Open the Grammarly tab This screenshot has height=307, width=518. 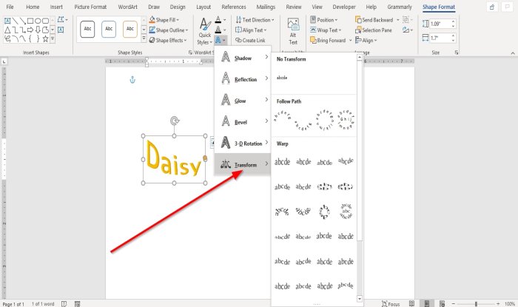point(400,7)
